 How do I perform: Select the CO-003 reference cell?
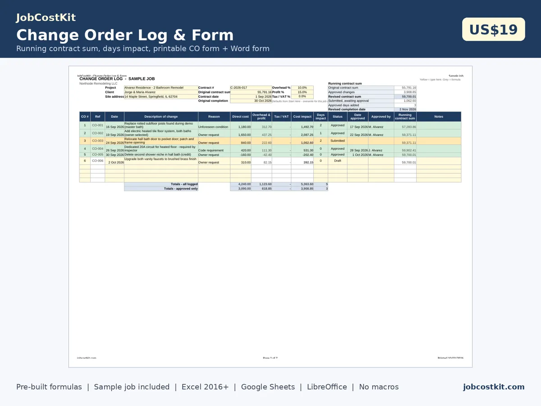pyautogui.click(x=97, y=141)
